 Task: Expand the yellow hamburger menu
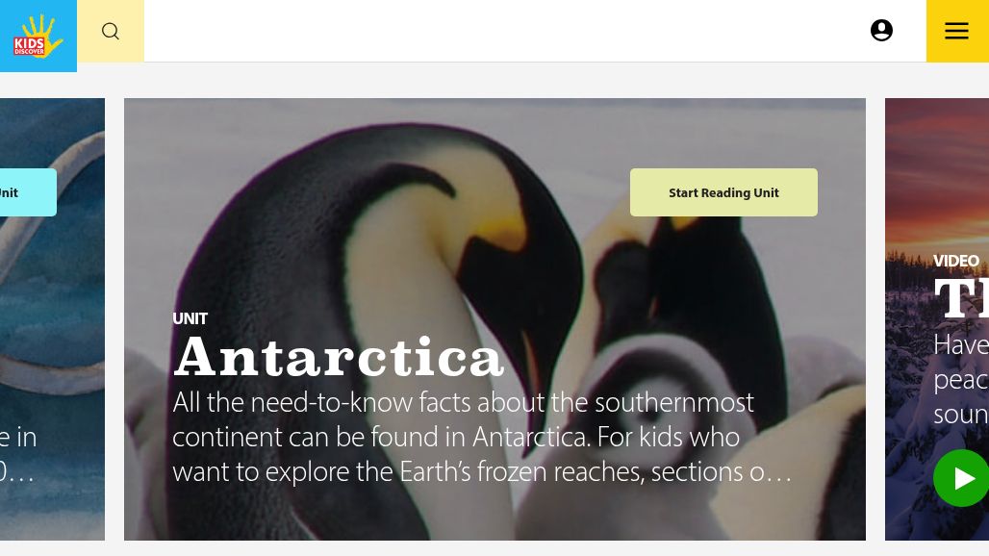tap(957, 31)
